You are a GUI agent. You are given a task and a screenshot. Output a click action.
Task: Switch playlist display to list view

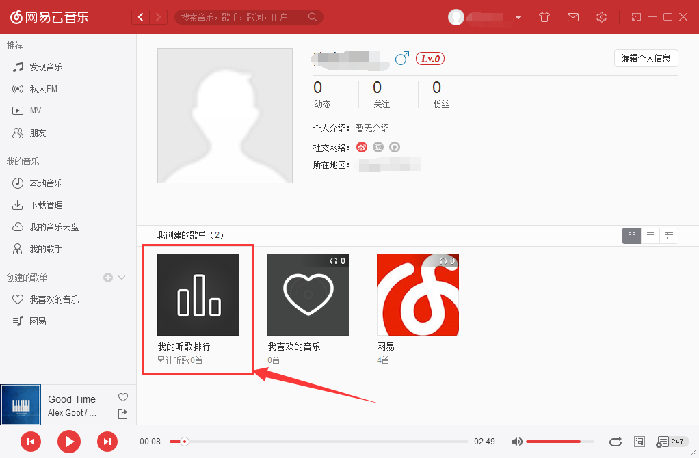[650, 235]
